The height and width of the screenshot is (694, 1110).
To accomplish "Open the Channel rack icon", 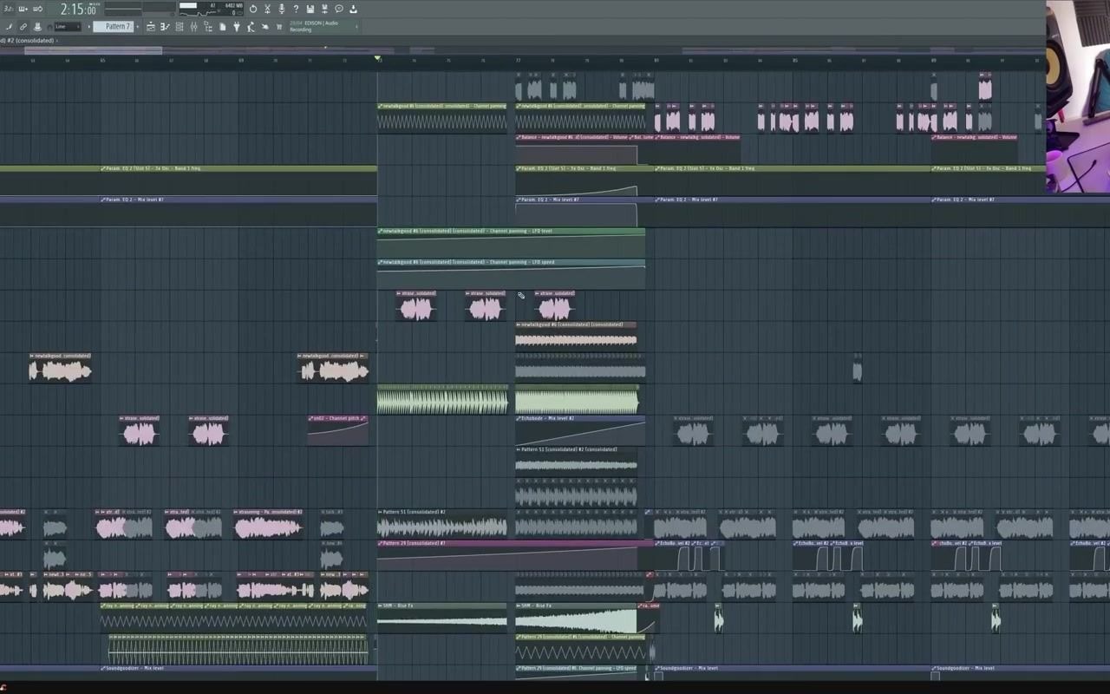I will click(180, 27).
